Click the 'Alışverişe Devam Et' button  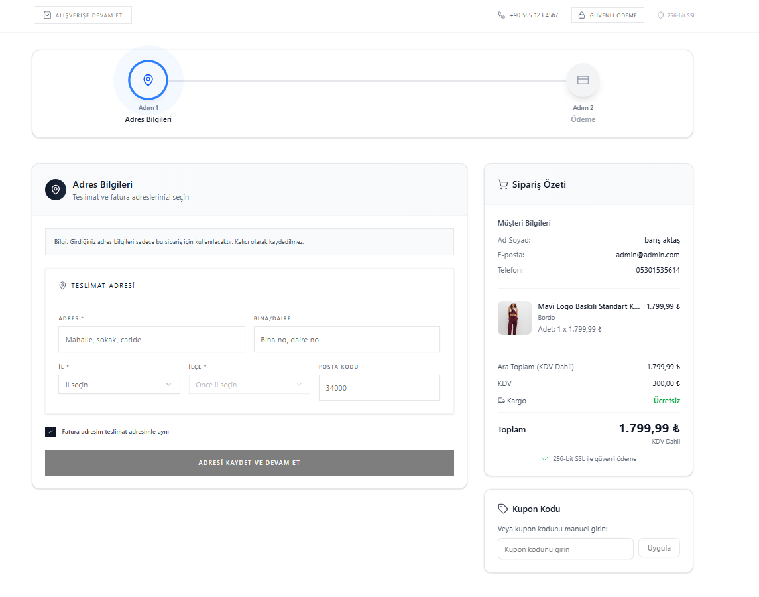tap(83, 15)
